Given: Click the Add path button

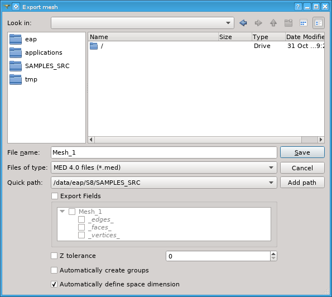Looking at the screenshot, I should point(302,183).
